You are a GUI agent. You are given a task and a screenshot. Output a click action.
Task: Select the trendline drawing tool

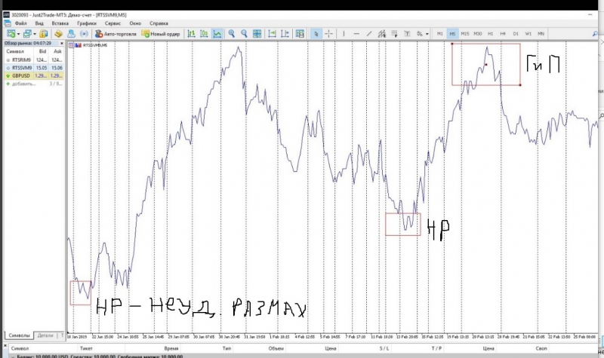click(x=369, y=34)
